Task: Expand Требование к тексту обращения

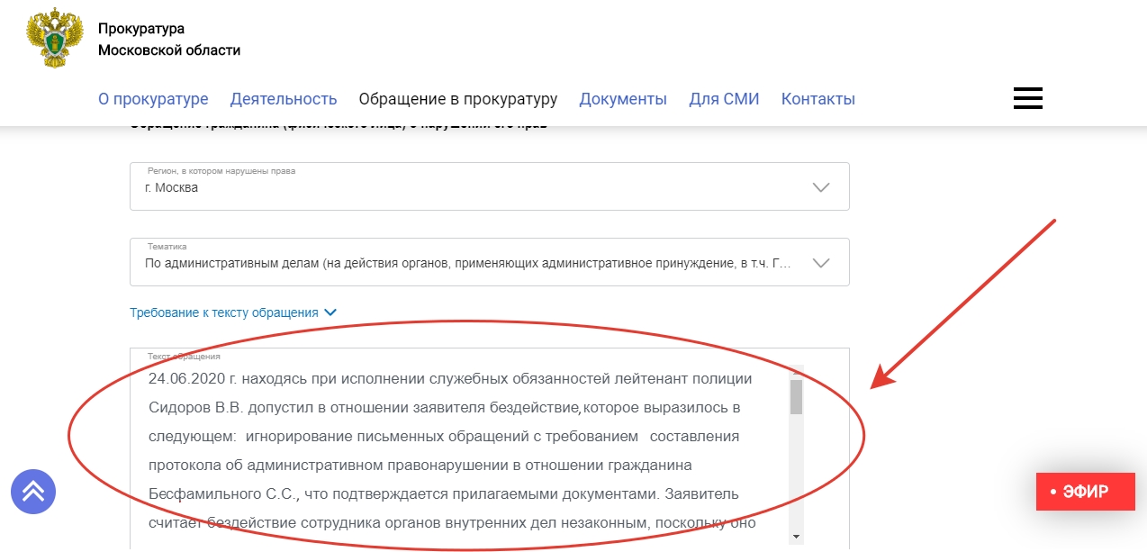Action: tap(233, 312)
